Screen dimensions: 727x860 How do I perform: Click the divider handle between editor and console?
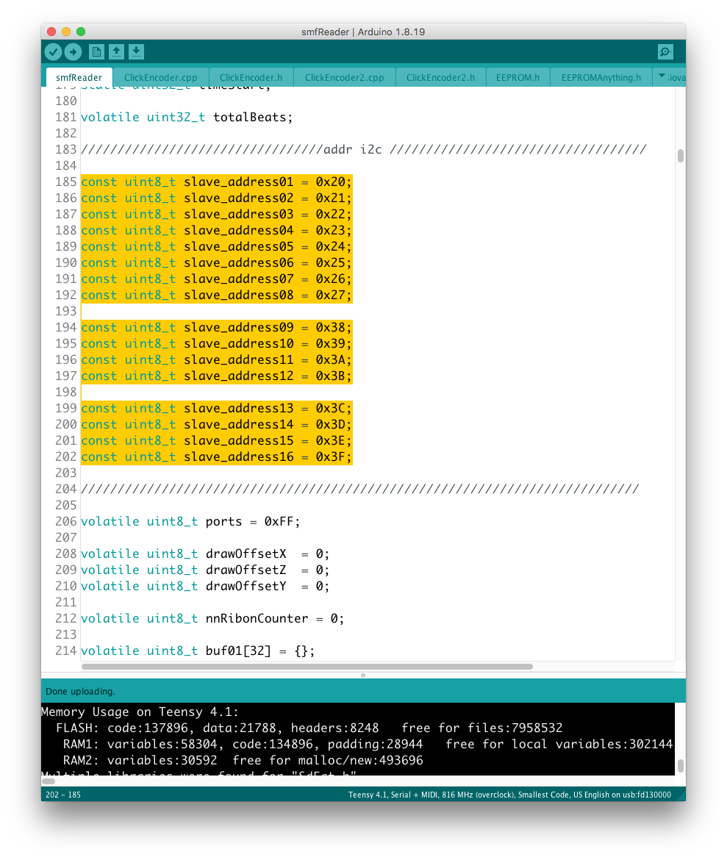[x=363, y=675]
